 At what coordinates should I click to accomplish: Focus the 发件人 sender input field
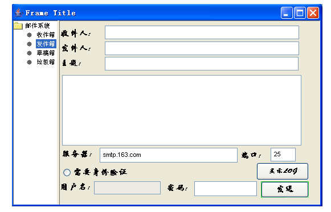tap(202, 48)
